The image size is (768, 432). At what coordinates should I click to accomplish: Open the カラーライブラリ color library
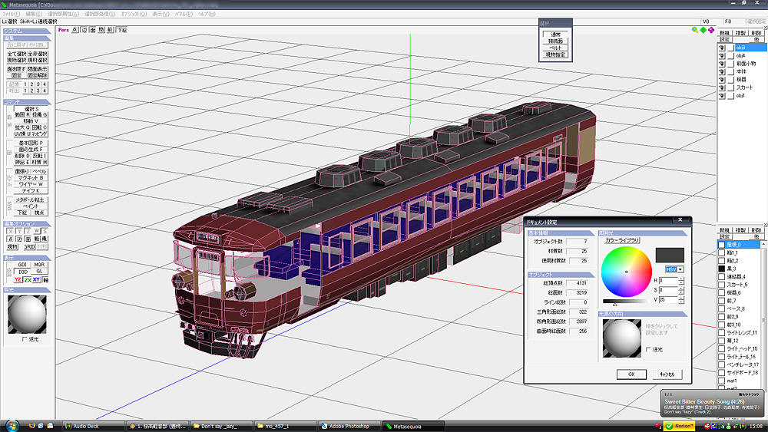click(622, 240)
